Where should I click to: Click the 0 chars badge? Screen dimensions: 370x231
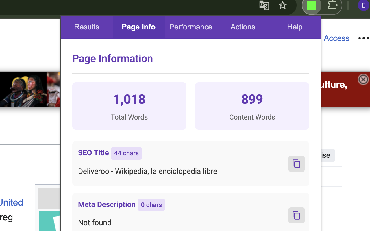pyautogui.click(x=151, y=205)
